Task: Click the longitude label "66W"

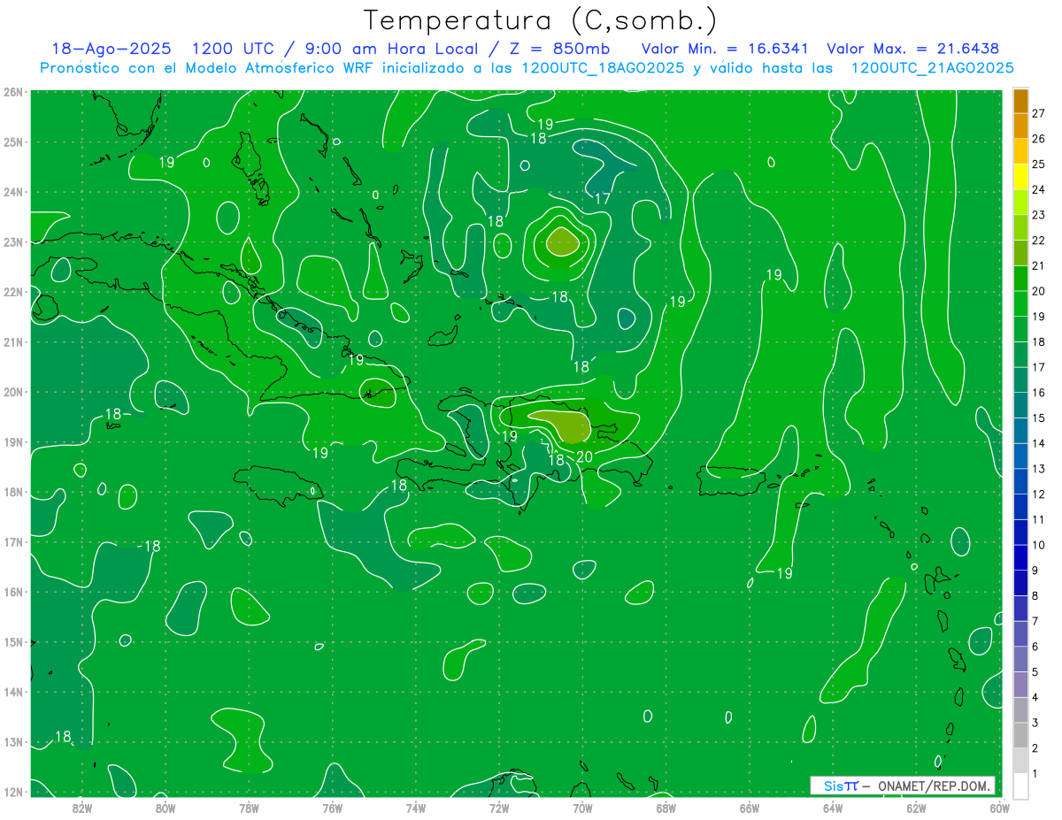Action: [749, 808]
